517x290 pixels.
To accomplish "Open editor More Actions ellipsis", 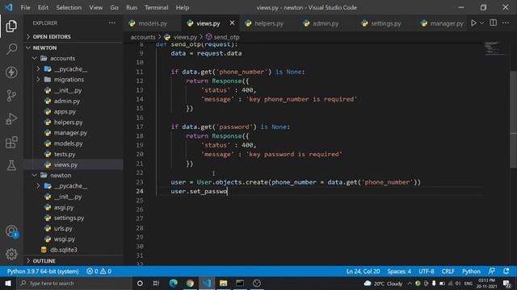I will point(506,23).
